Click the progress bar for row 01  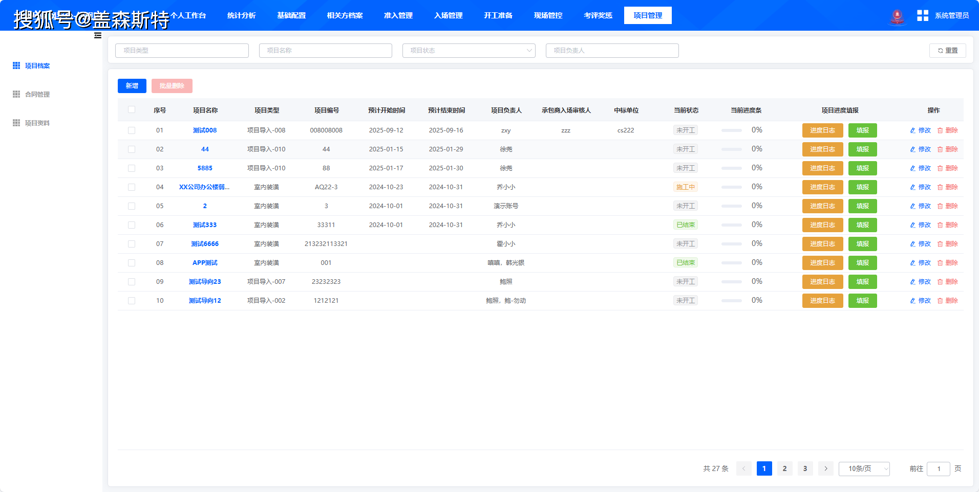point(732,130)
